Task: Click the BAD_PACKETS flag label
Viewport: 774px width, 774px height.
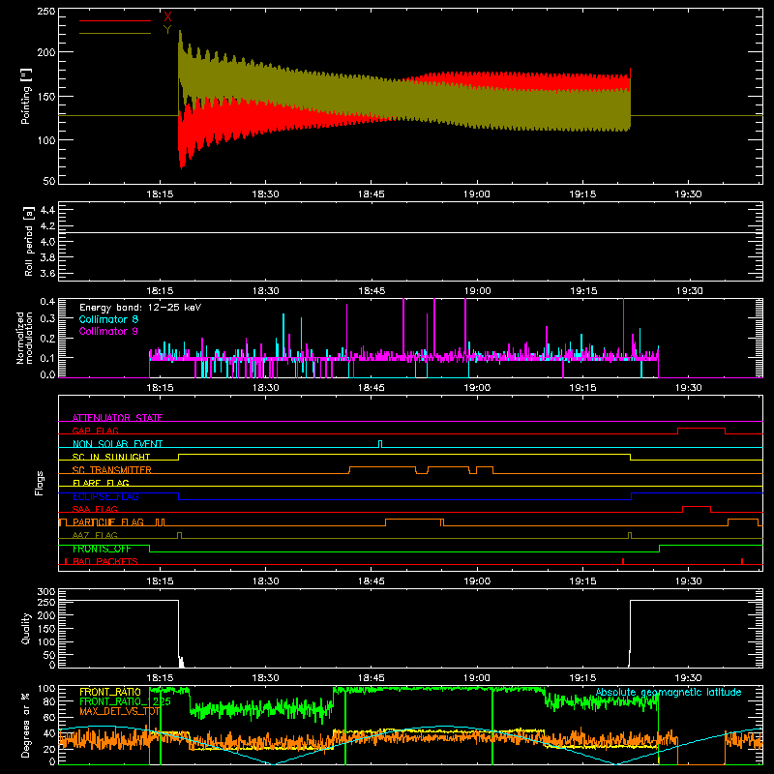Action: click(105, 561)
